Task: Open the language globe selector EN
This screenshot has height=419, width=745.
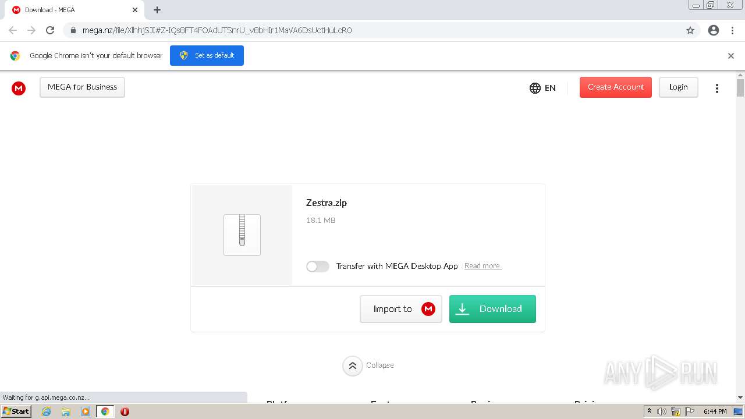Action: coord(542,88)
